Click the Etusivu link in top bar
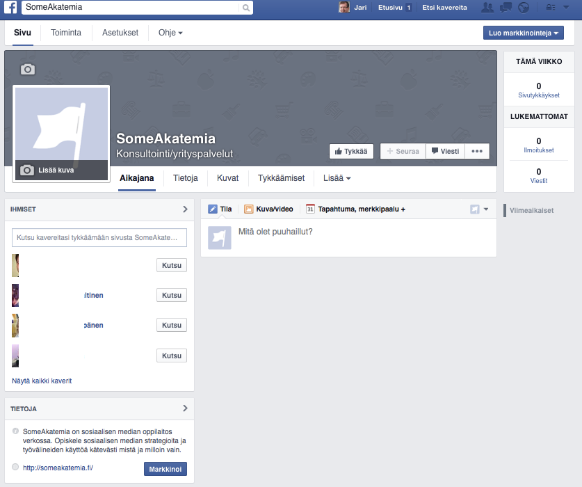The width and height of the screenshot is (582, 487). 390,8
